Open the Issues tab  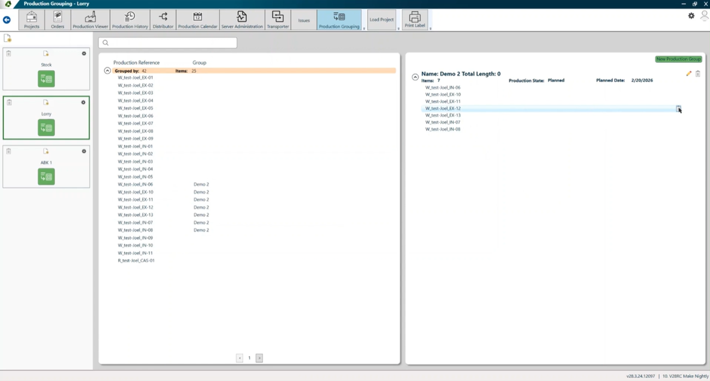[x=304, y=20]
